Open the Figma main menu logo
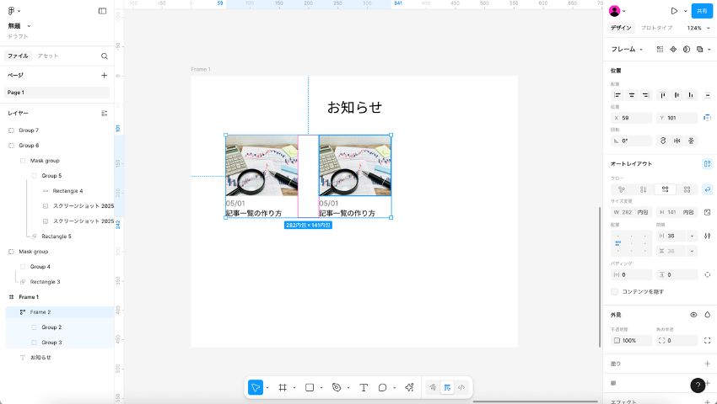Viewport: 717px width, 404px height. tap(12, 10)
